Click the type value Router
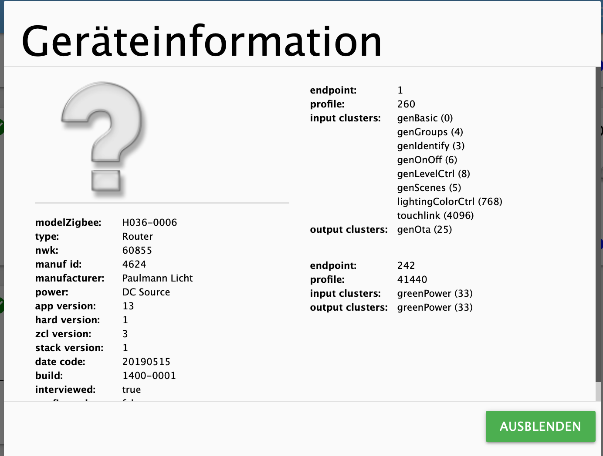Screen dimensions: 603x456 click(x=138, y=236)
